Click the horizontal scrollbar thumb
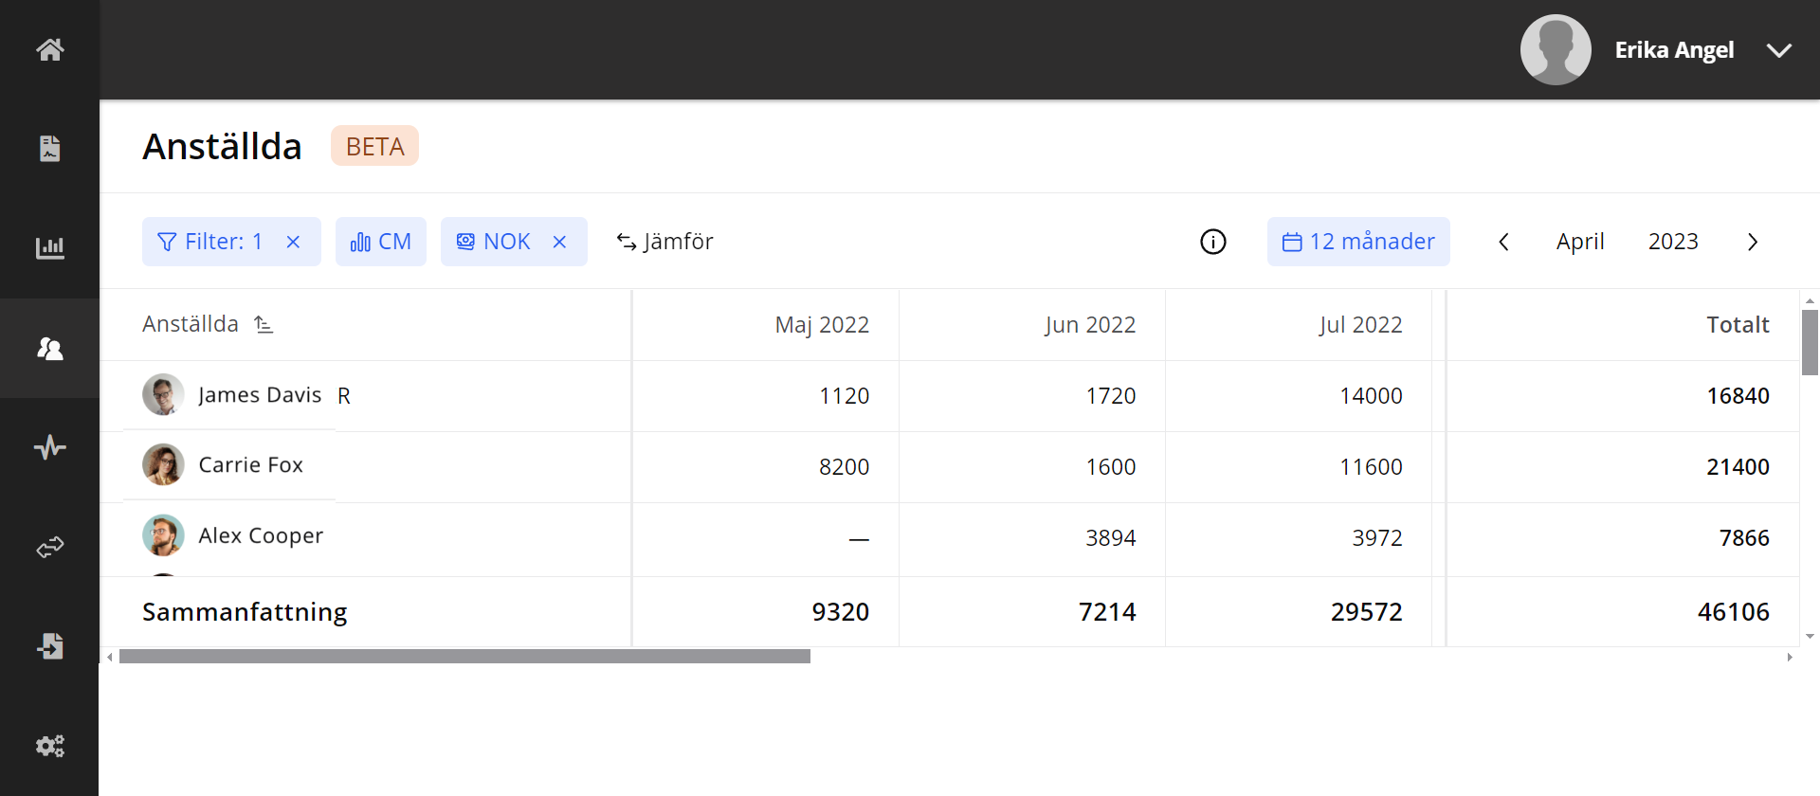This screenshot has width=1820, height=796. point(464,657)
